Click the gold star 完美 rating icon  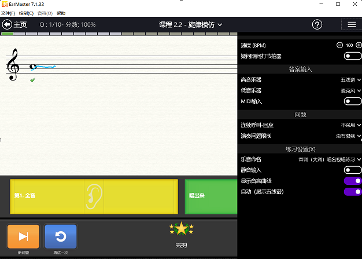click(x=181, y=230)
